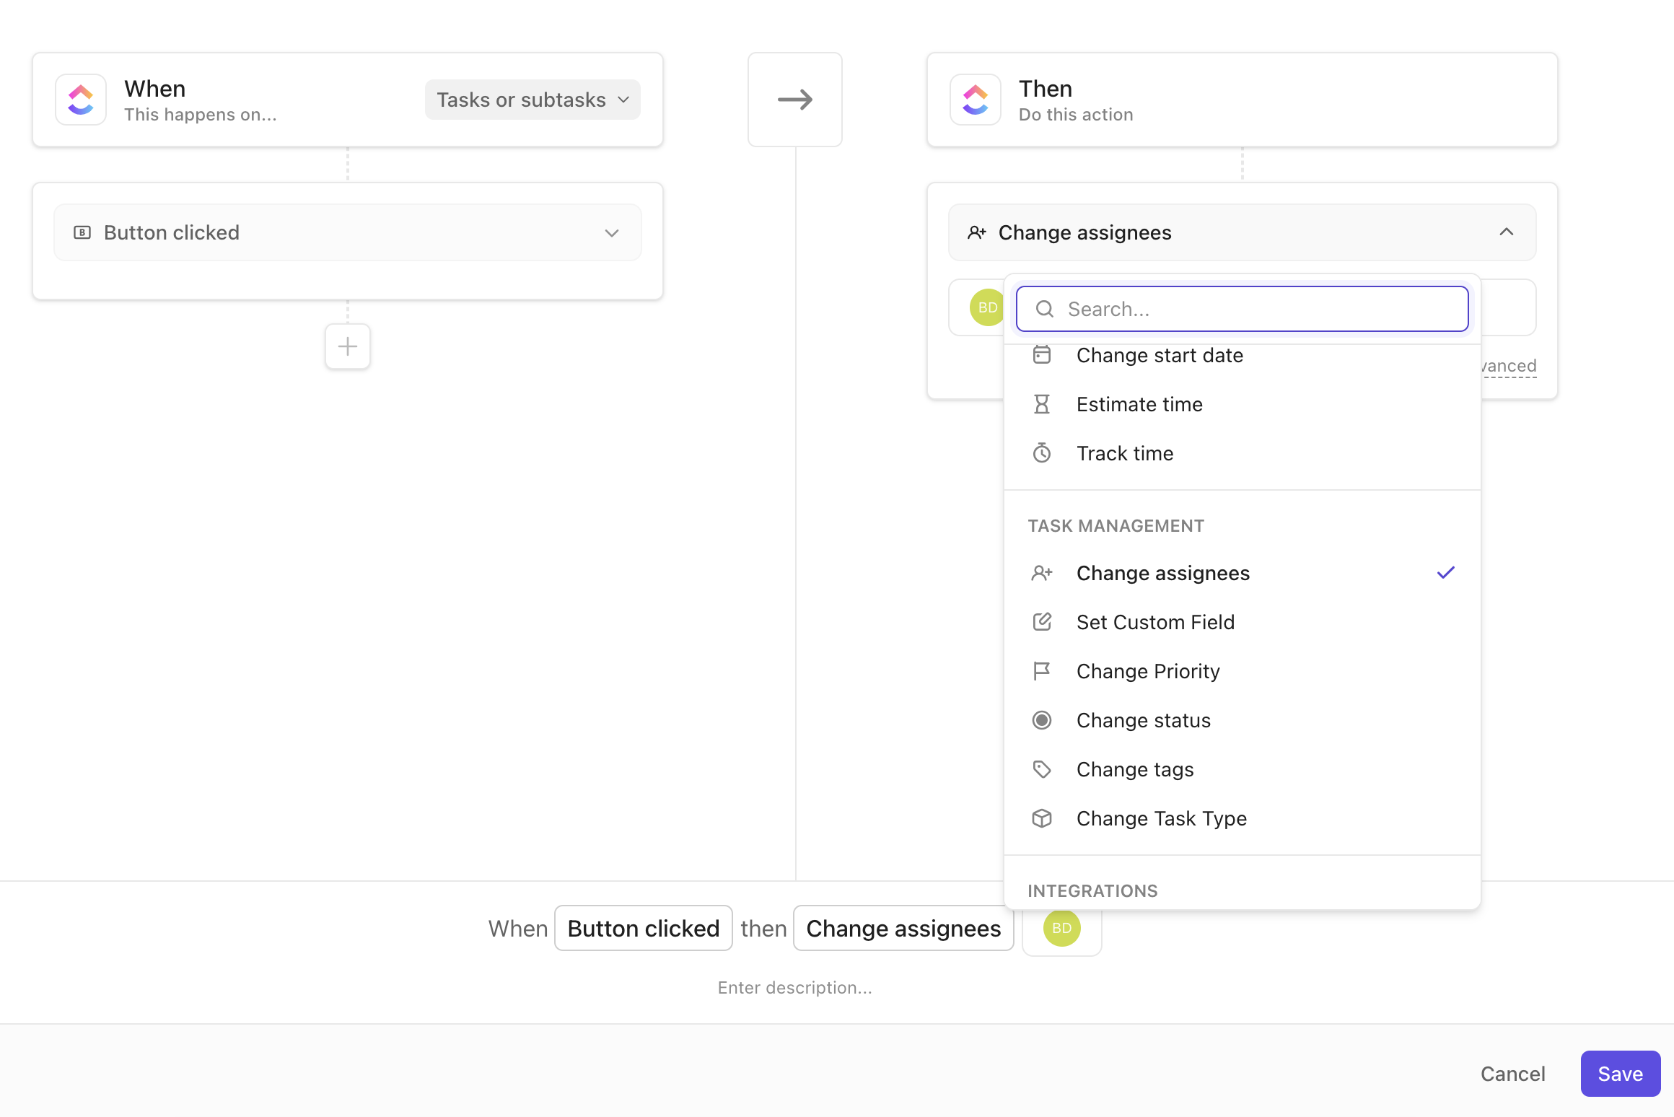Click the Set Custom Field edit icon
Screen dimensions: 1674x1117
pos(1042,622)
